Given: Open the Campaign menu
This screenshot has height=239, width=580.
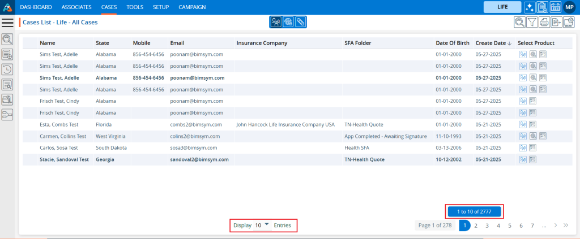Looking at the screenshot, I should tap(192, 7).
